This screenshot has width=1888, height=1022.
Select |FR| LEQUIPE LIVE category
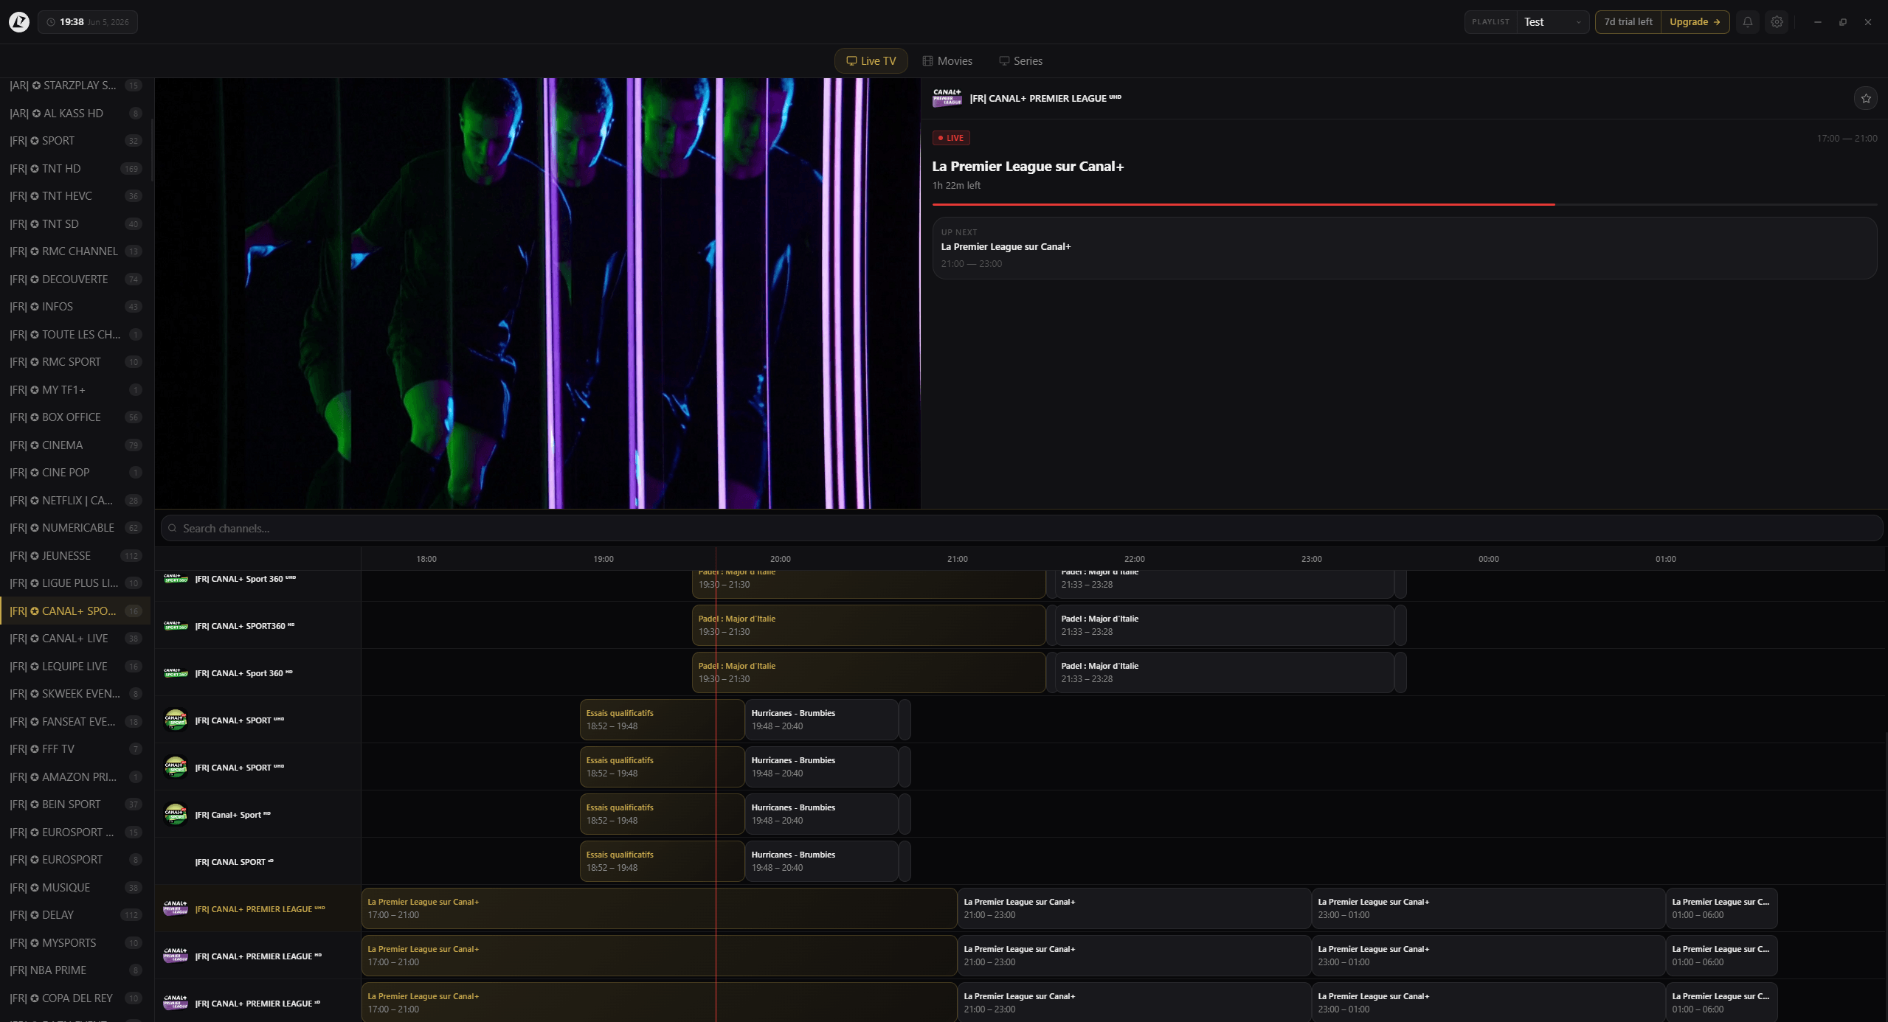75,667
